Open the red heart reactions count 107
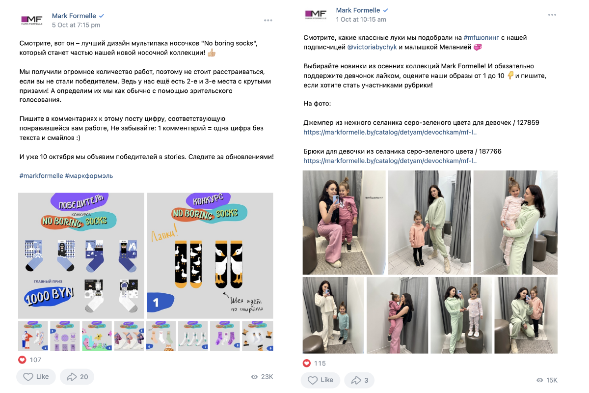 pyautogui.click(x=30, y=360)
